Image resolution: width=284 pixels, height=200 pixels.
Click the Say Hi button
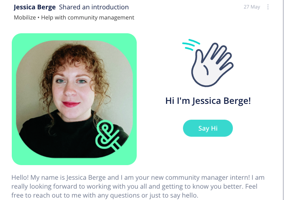(x=208, y=128)
